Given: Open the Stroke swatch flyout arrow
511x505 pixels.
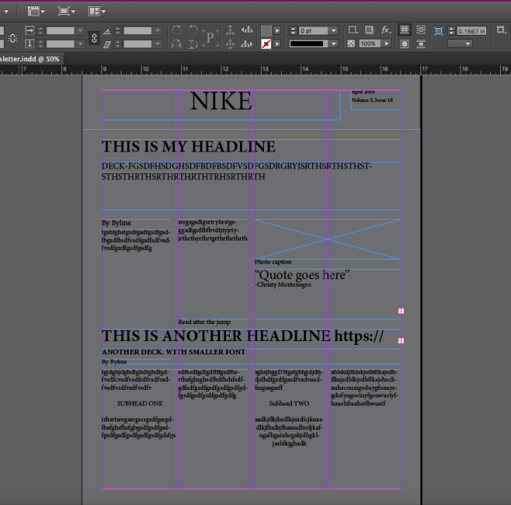Looking at the screenshot, I should (x=277, y=43).
